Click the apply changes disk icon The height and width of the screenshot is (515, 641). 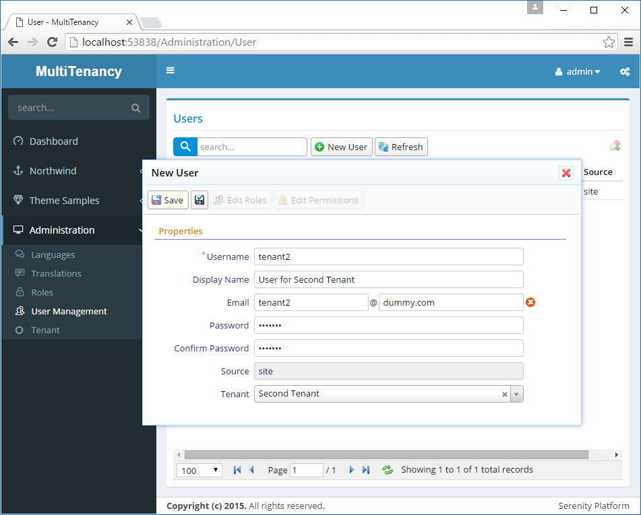coord(200,200)
